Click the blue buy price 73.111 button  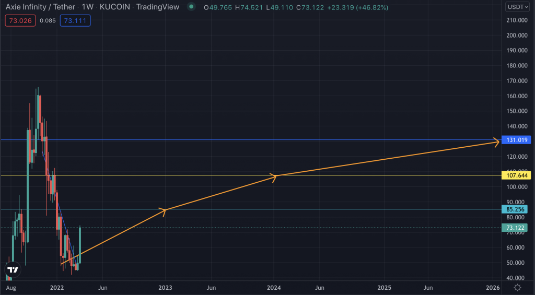(75, 20)
